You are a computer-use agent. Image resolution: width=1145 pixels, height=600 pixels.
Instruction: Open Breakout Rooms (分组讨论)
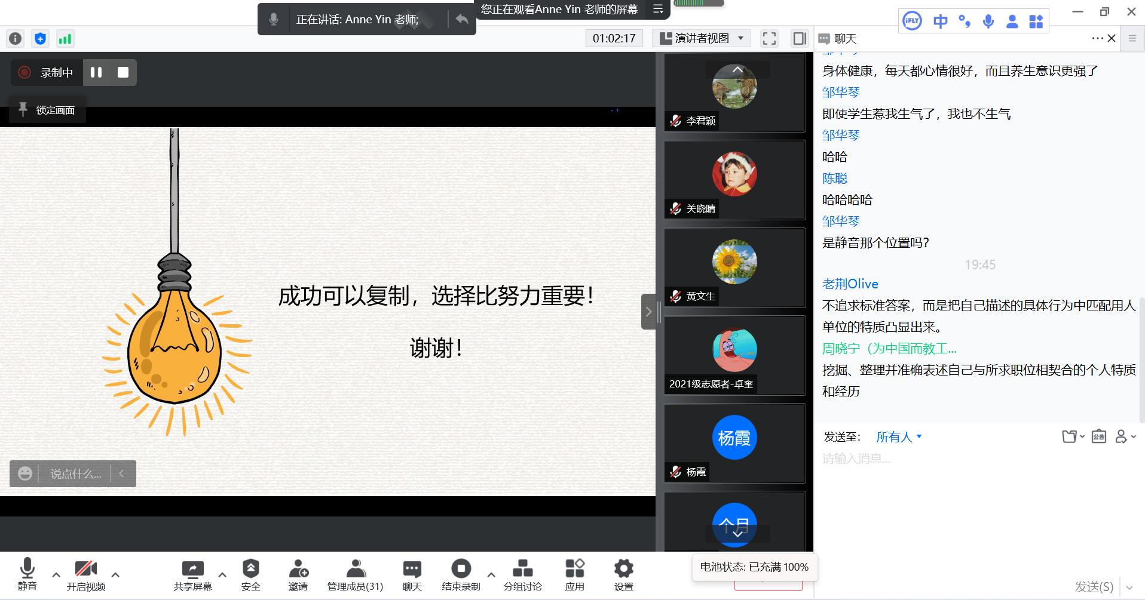pyautogui.click(x=522, y=575)
